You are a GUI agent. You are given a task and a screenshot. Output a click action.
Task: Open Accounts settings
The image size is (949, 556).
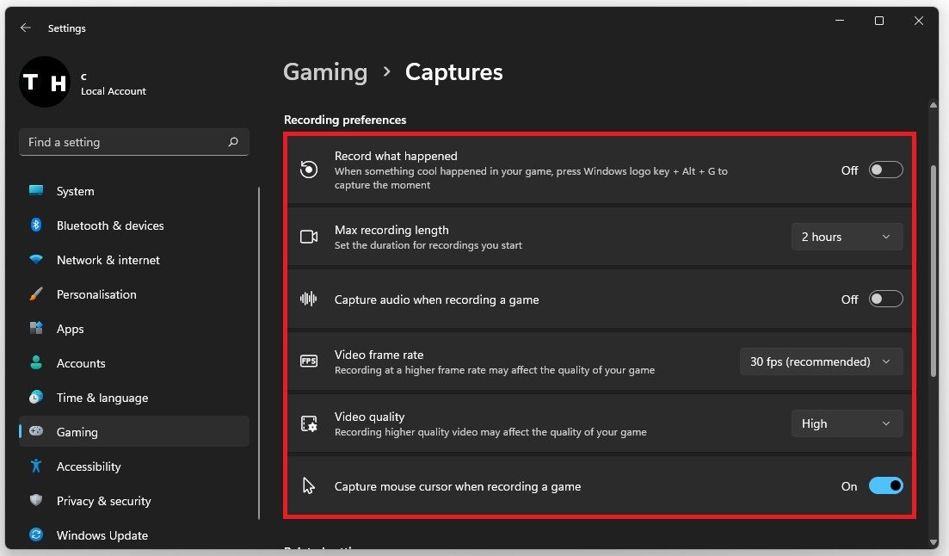click(x=133, y=363)
